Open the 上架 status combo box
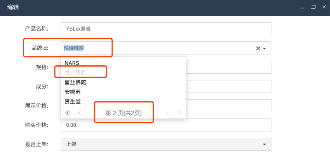 (166, 144)
